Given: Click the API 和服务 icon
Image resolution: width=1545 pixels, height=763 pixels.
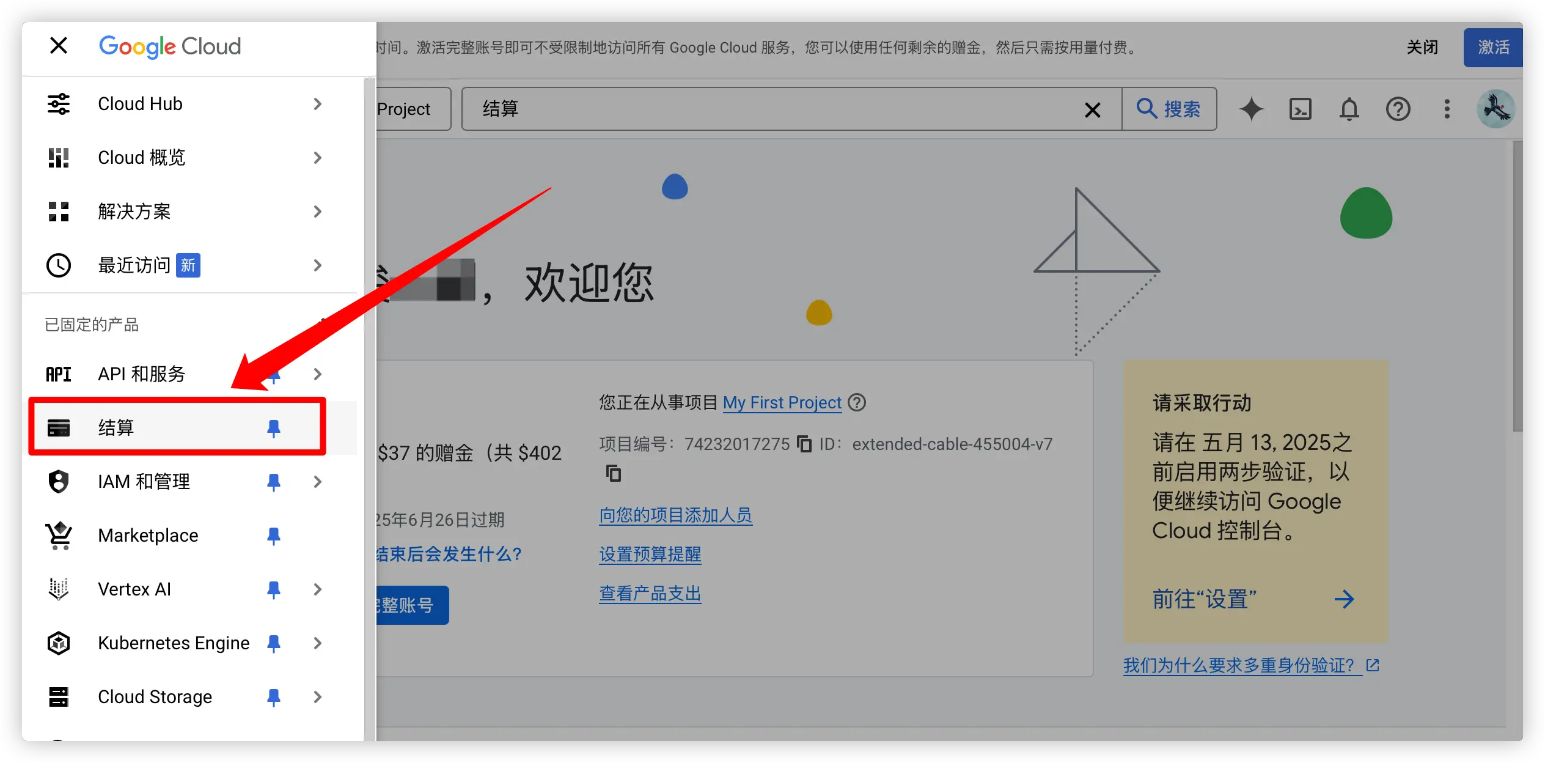Looking at the screenshot, I should coord(59,374).
